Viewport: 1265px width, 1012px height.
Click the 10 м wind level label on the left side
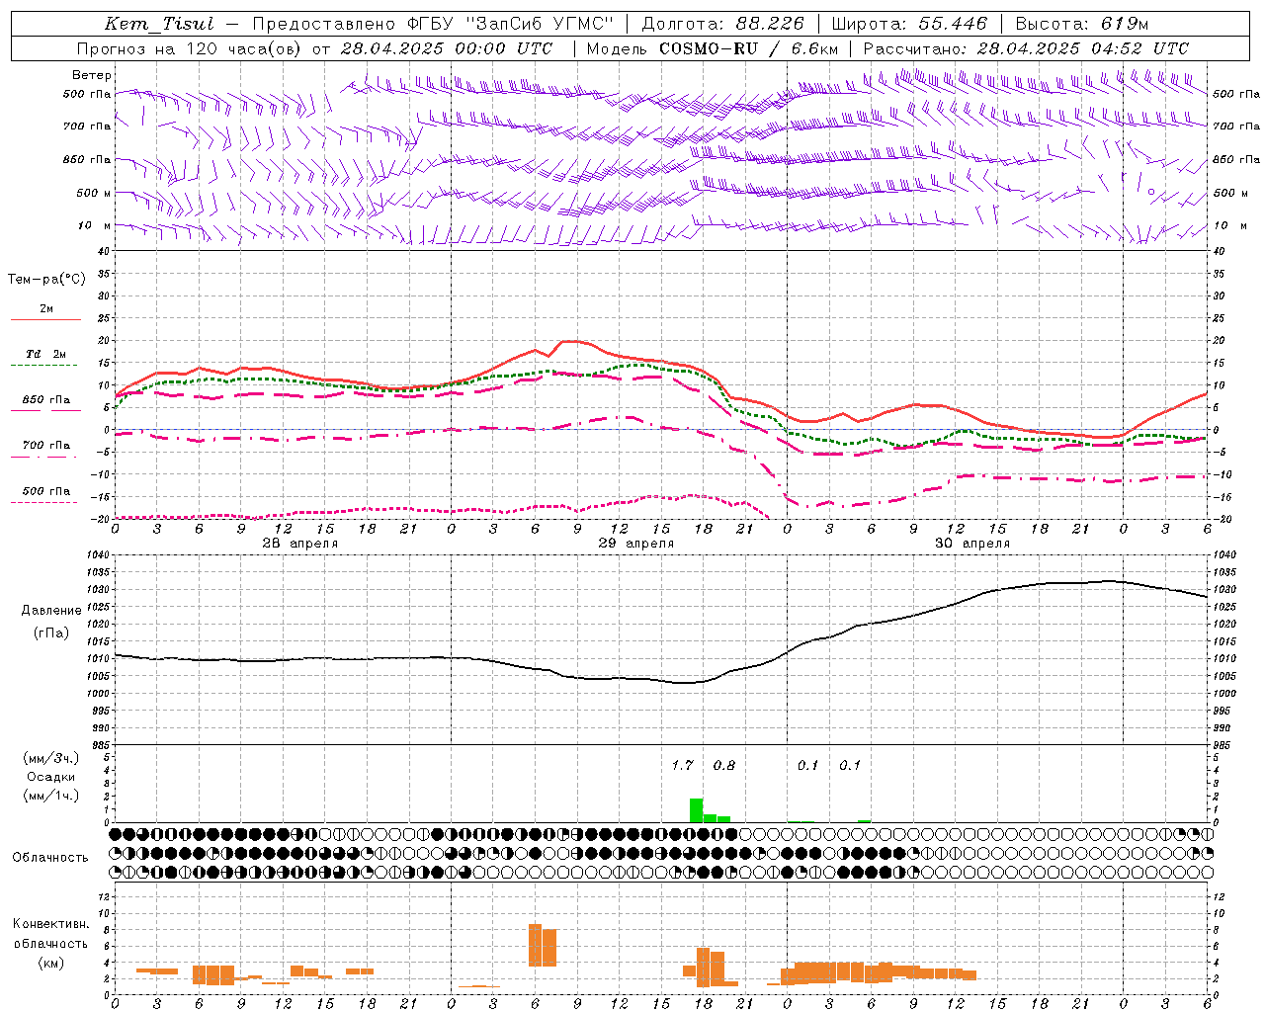coord(95,225)
